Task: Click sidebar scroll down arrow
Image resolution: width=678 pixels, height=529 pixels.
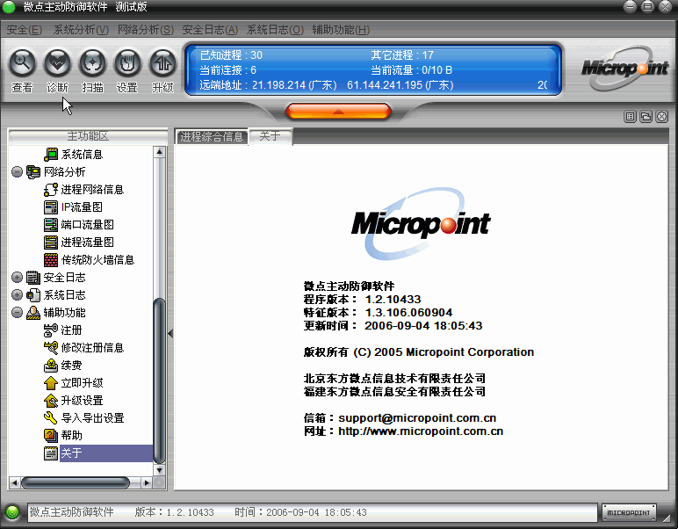Action: pyautogui.click(x=160, y=470)
